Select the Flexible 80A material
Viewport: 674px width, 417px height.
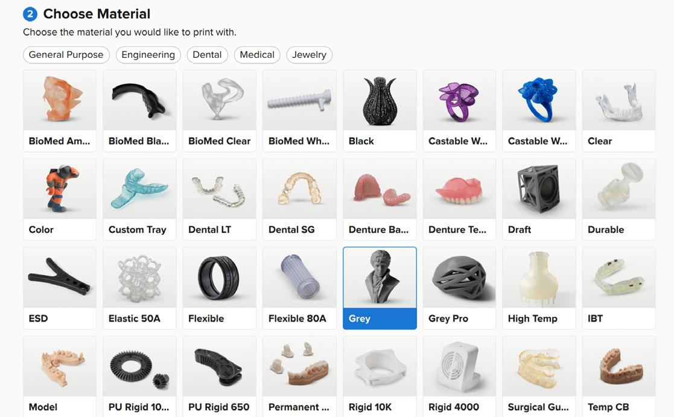[300, 288]
